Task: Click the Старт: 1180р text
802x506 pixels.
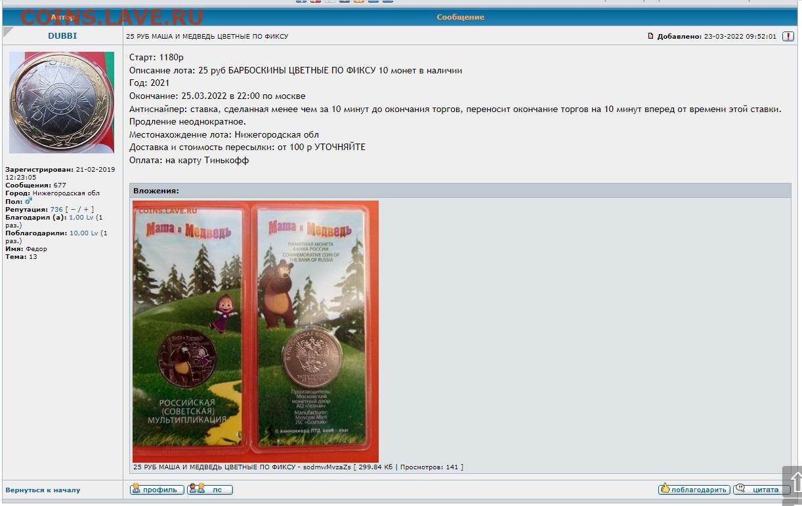Action: click(156, 58)
